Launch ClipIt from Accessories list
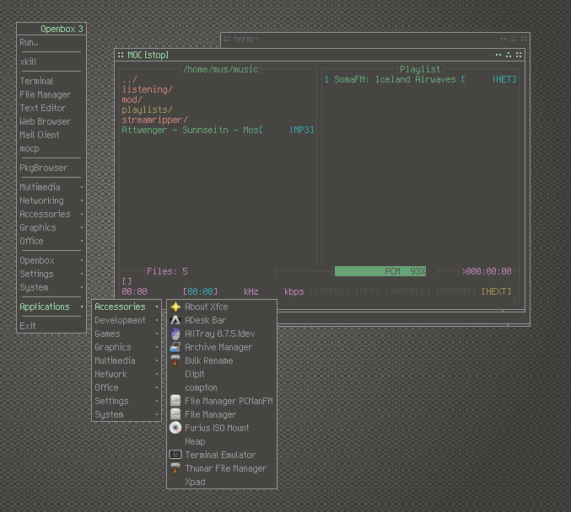 click(x=222, y=374)
